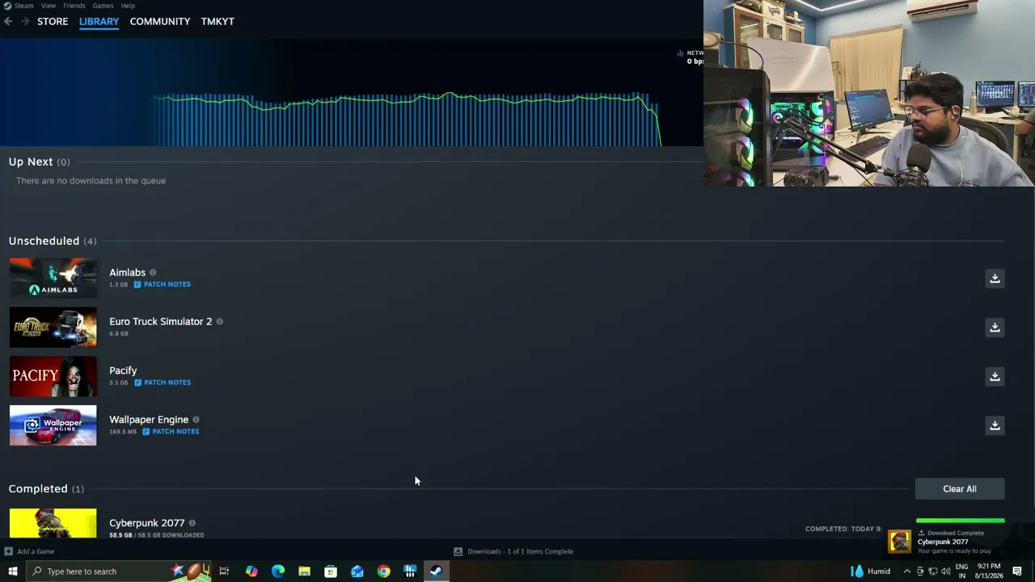
Task: Open the volume control in system tray
Action: 946,571
